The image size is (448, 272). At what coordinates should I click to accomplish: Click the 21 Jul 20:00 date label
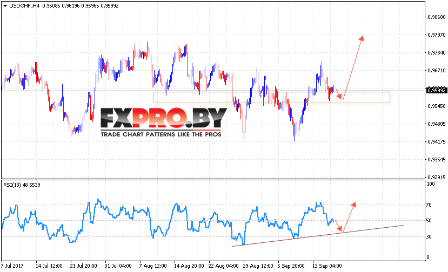click(83, 266)
